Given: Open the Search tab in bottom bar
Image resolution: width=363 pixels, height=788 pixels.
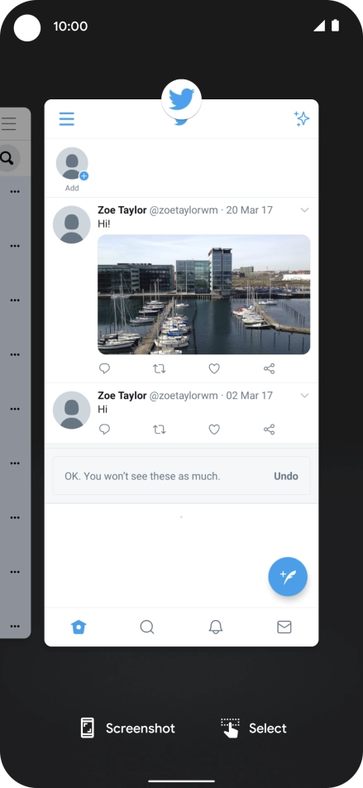Looking at the screenshot, I should pyautogui.click(x=147, y=627).
